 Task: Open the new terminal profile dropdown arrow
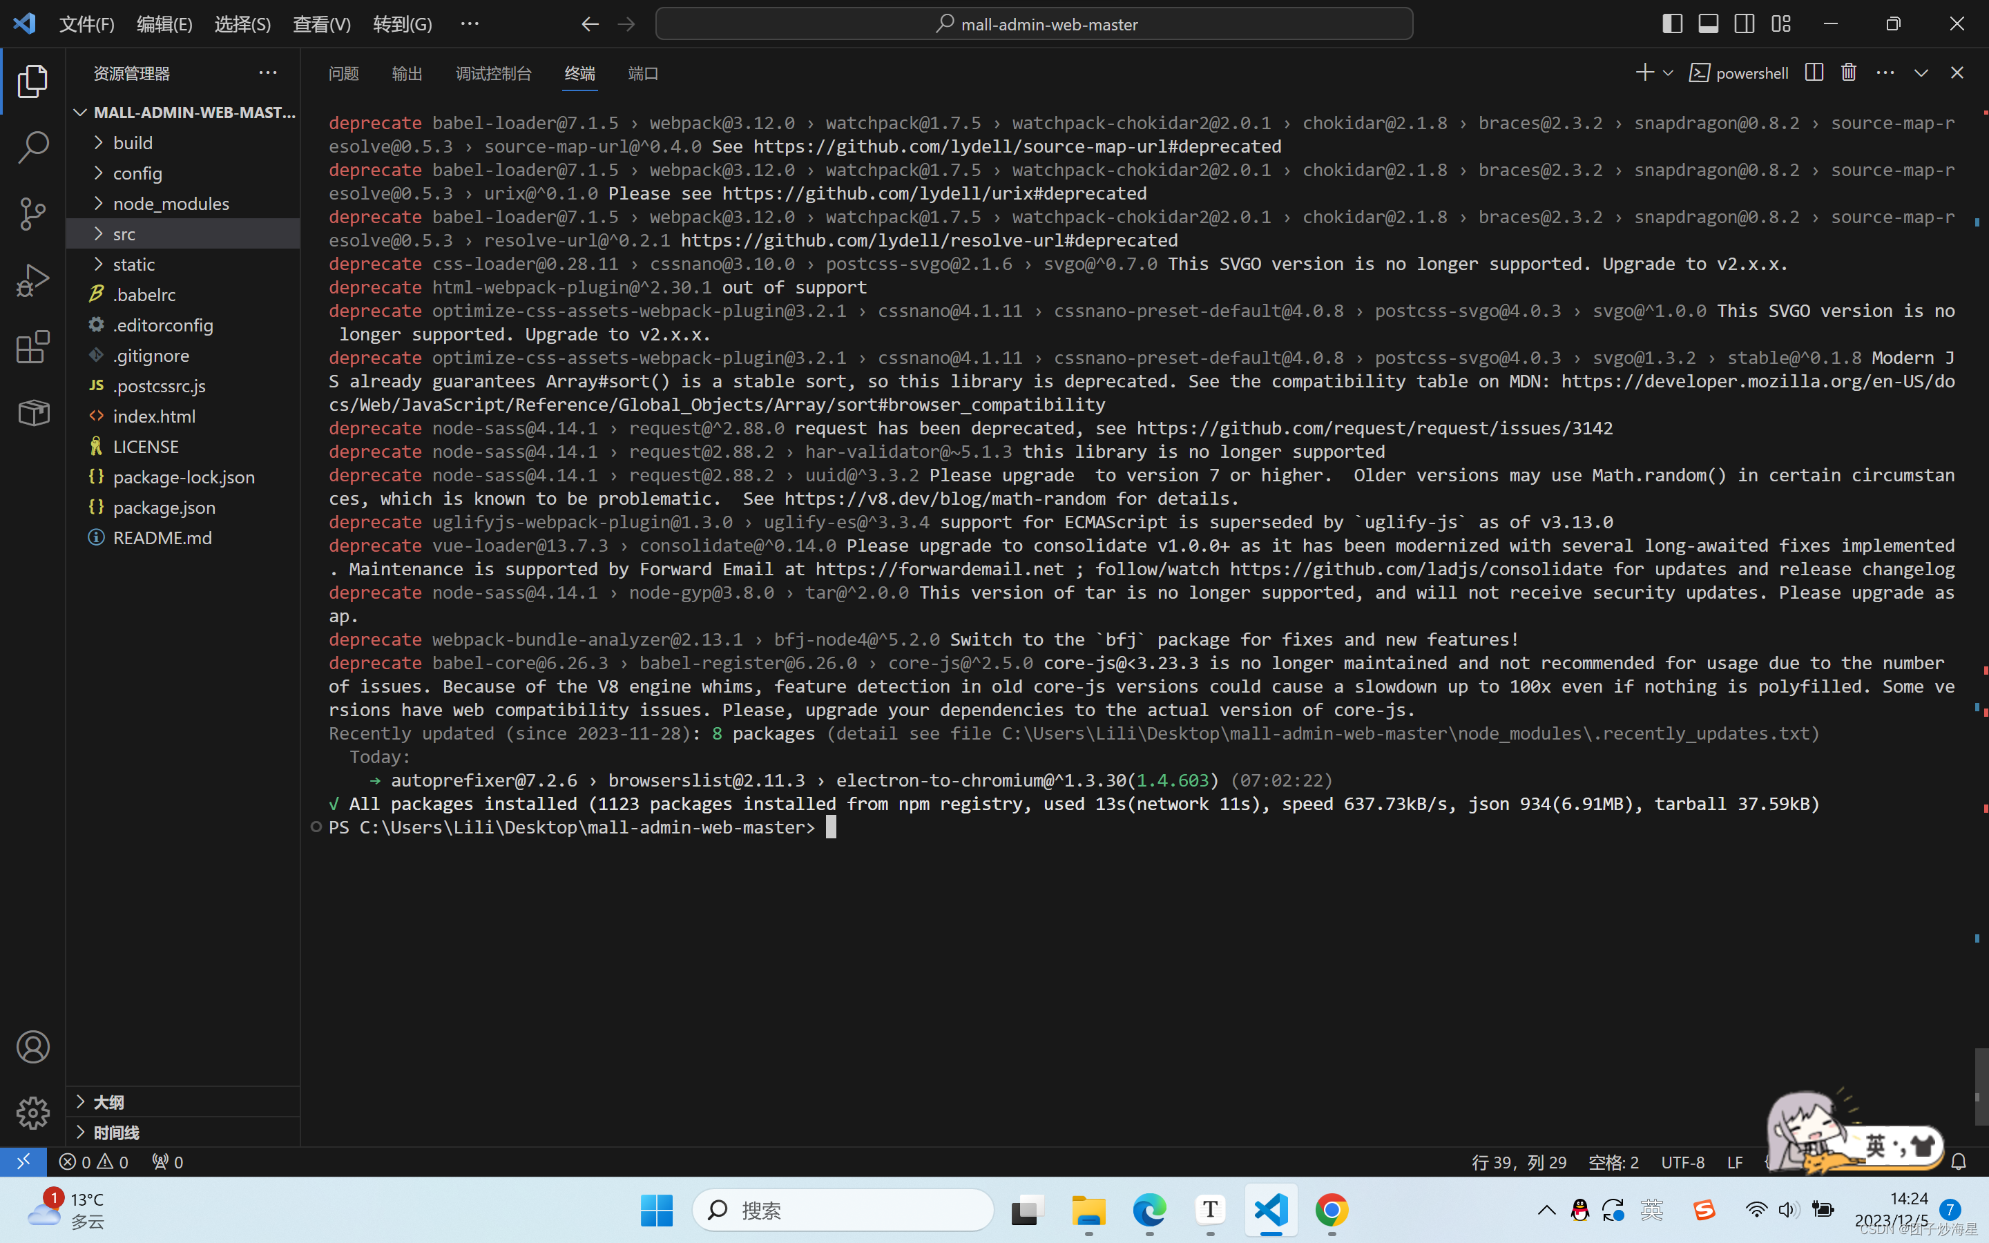(x=1669, y=73)
